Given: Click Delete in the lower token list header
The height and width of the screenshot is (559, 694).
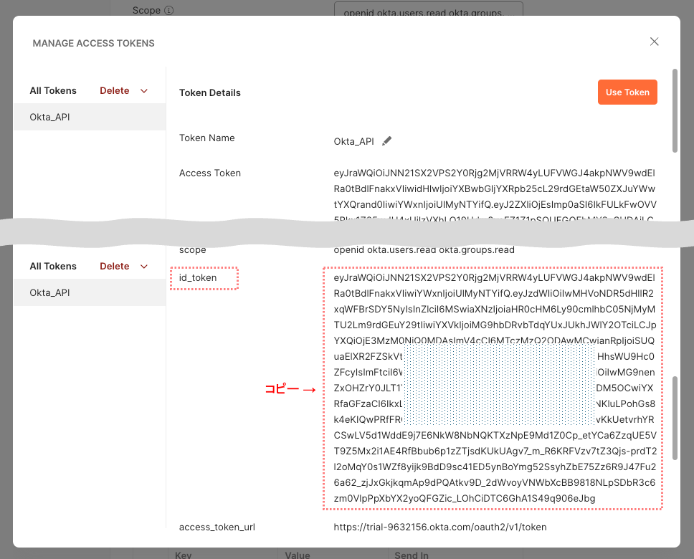Looking at the screenshot, I should pyautogui.click(x=115, y=267).
